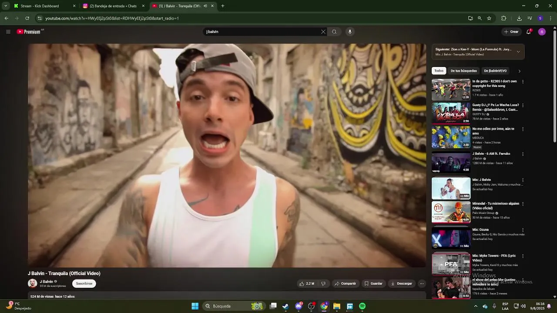The image size is (557, 313).
Task: Open options for Miranda! video
Action: click(x=523, y=204)
